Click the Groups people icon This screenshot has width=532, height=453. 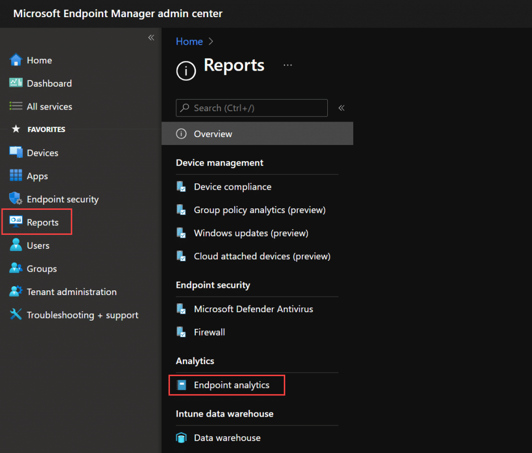[x=16, y=268]
